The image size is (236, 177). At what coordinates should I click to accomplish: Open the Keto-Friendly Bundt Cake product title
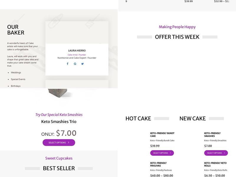coord(162,135)
